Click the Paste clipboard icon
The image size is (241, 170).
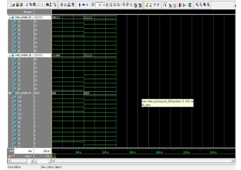pyautogui.click(x=34, y=5)
